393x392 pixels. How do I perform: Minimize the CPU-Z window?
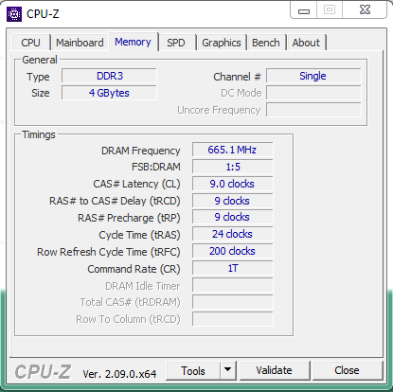pyautogui.click(x=304, y=11)
